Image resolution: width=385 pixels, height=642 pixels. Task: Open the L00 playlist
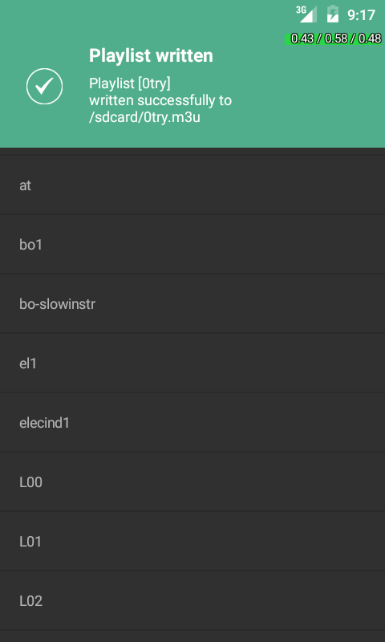[192, 482]
